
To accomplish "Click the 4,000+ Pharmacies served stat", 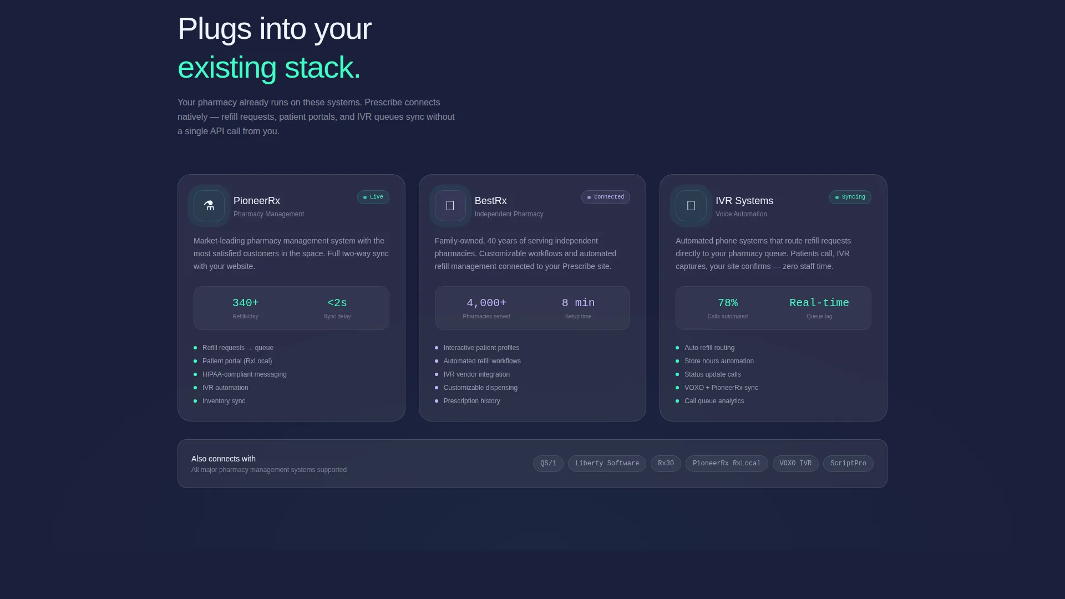I will [x=486, y=308].
